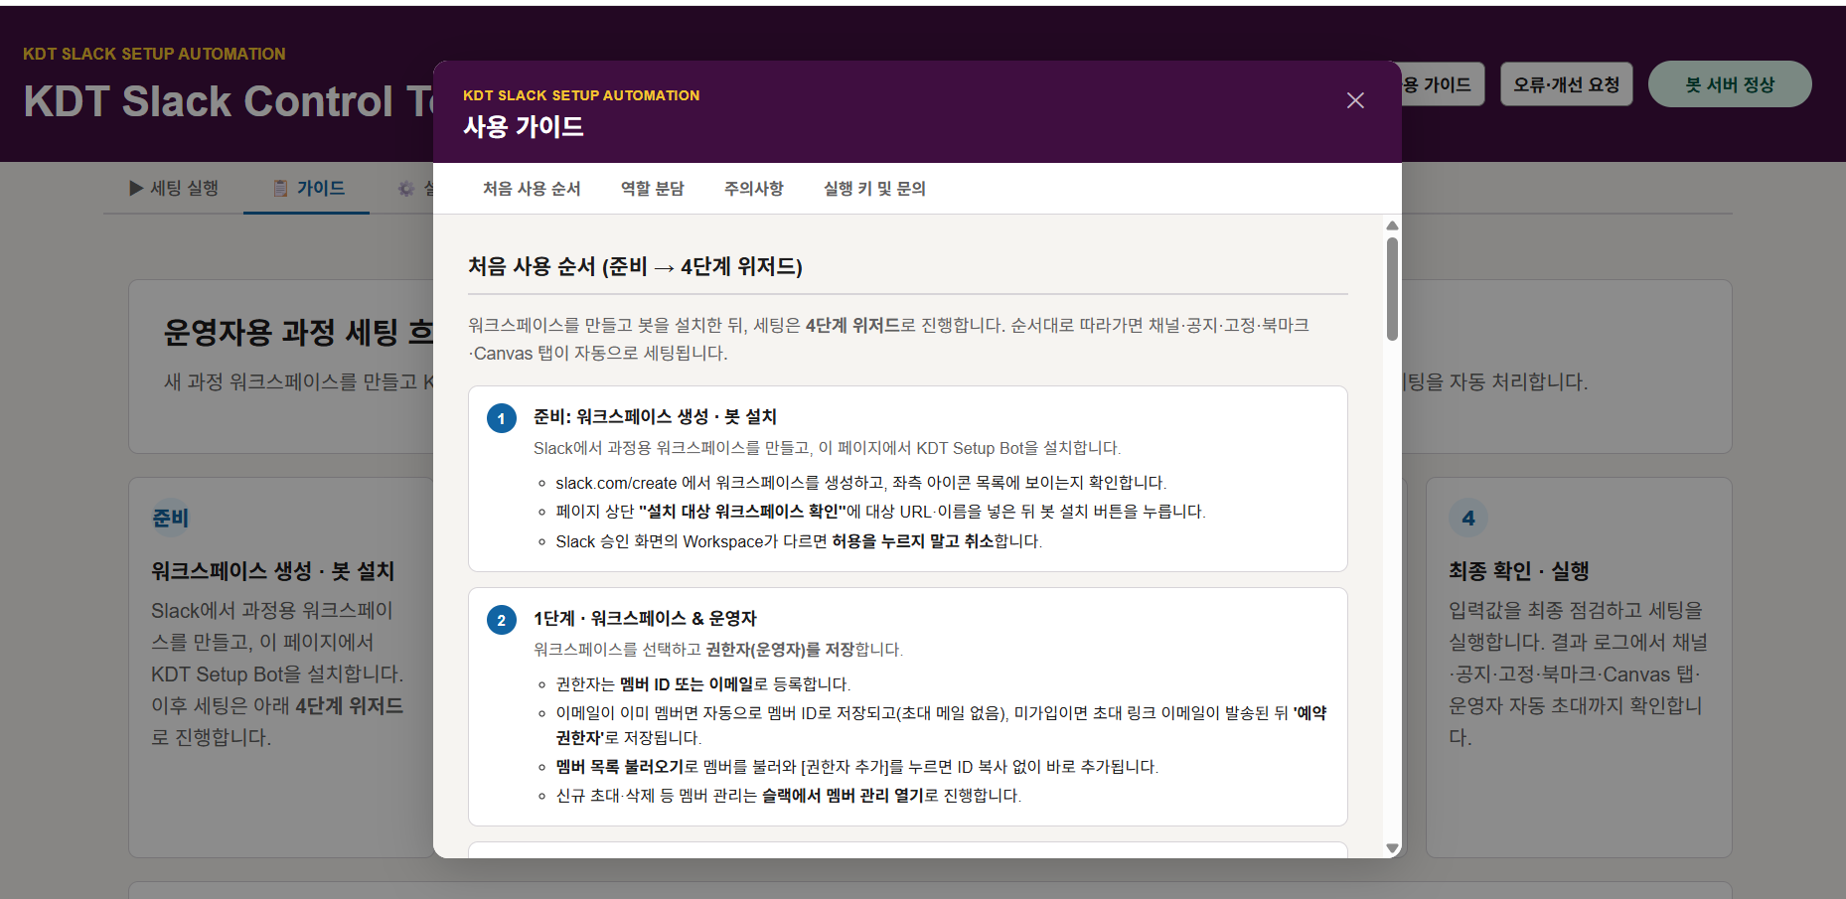Close the 사용 가이드 dialog with X
This screenshot has width=1846, height=899.
(x=1355, y=100)
